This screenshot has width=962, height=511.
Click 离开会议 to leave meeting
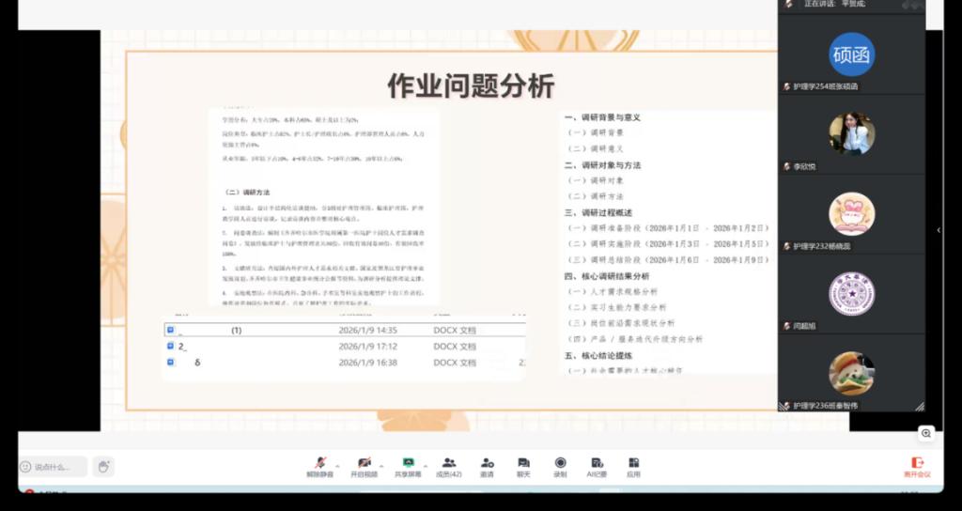tap(917, 466)
